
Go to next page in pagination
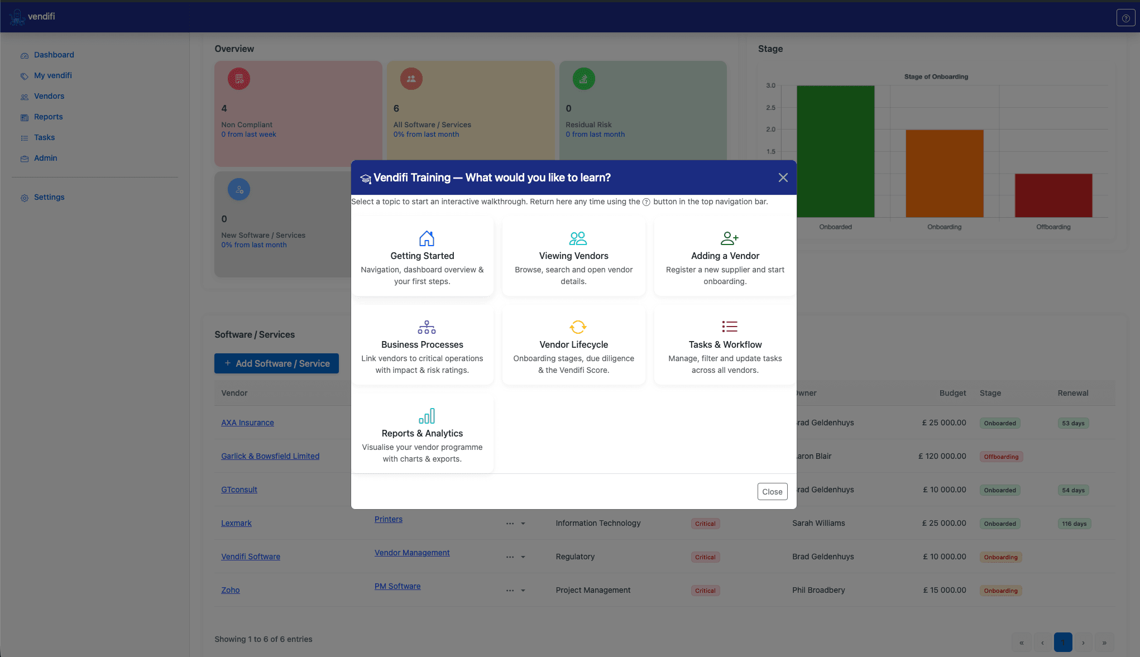click(x=1083, y=642)
